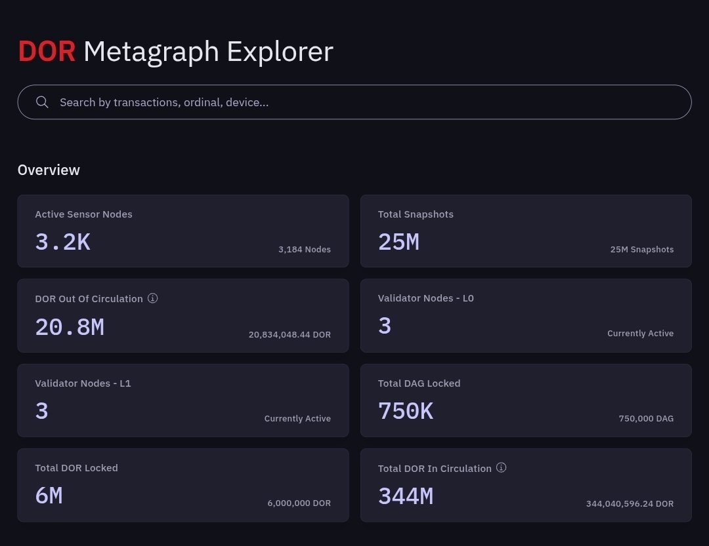Screen dimensions: 709x546
Task: Click the 344,040,596.24 DOR amount
Action: [630, 503]
